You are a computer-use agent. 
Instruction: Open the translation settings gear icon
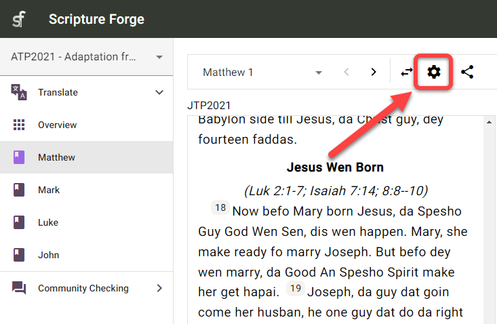click(434, 72)
